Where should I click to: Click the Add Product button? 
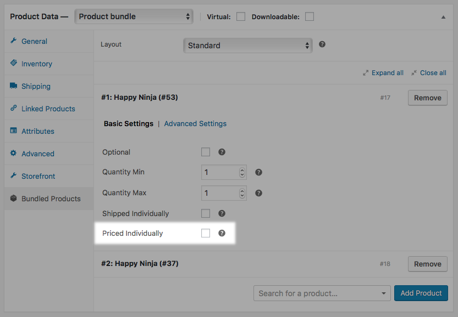click(421, 293)
